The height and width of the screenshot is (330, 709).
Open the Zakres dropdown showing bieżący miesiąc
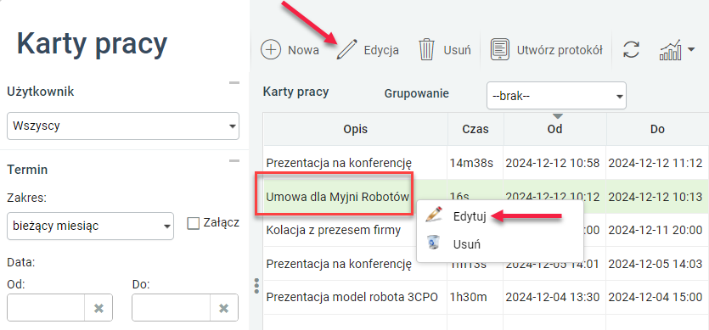coord(91,226)
